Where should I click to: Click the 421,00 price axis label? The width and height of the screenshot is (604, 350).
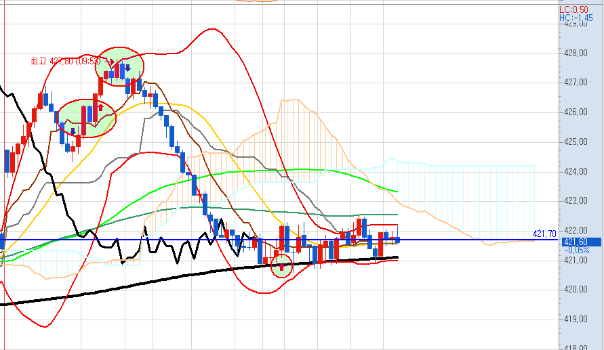pos(576,261)
